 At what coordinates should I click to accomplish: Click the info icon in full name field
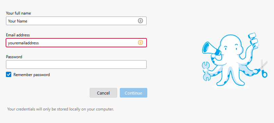(140, 21)
